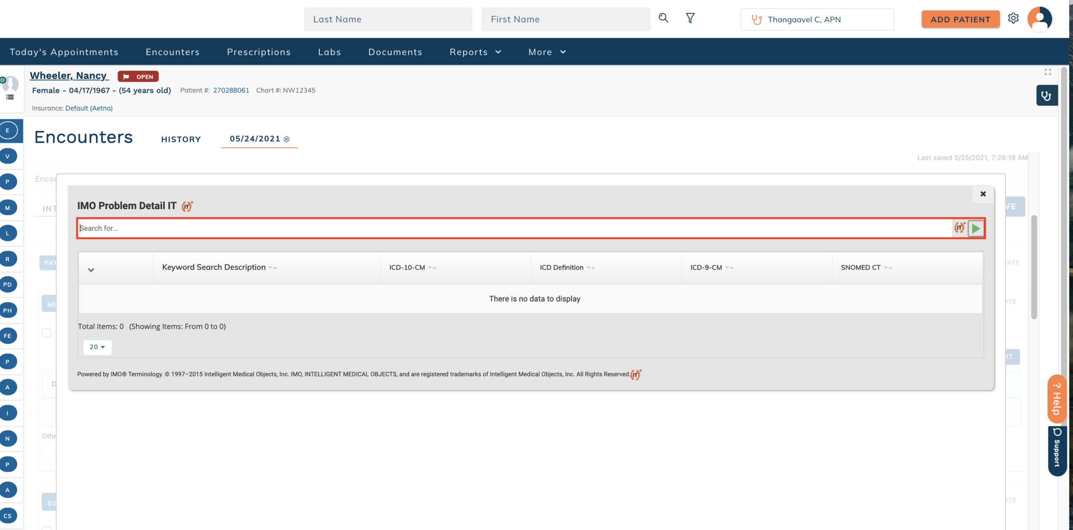Toggle fullscreen expand icon
The image size is (1073, 530).
1048,72
